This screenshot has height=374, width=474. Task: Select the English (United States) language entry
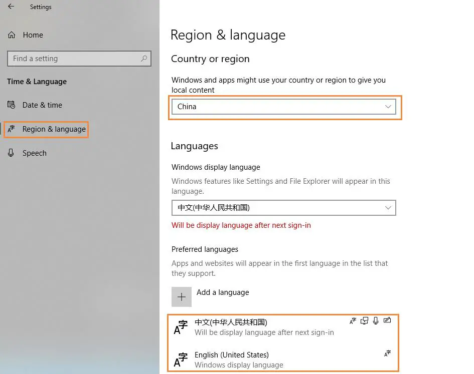pyautogui.click(x=283, y=359)
